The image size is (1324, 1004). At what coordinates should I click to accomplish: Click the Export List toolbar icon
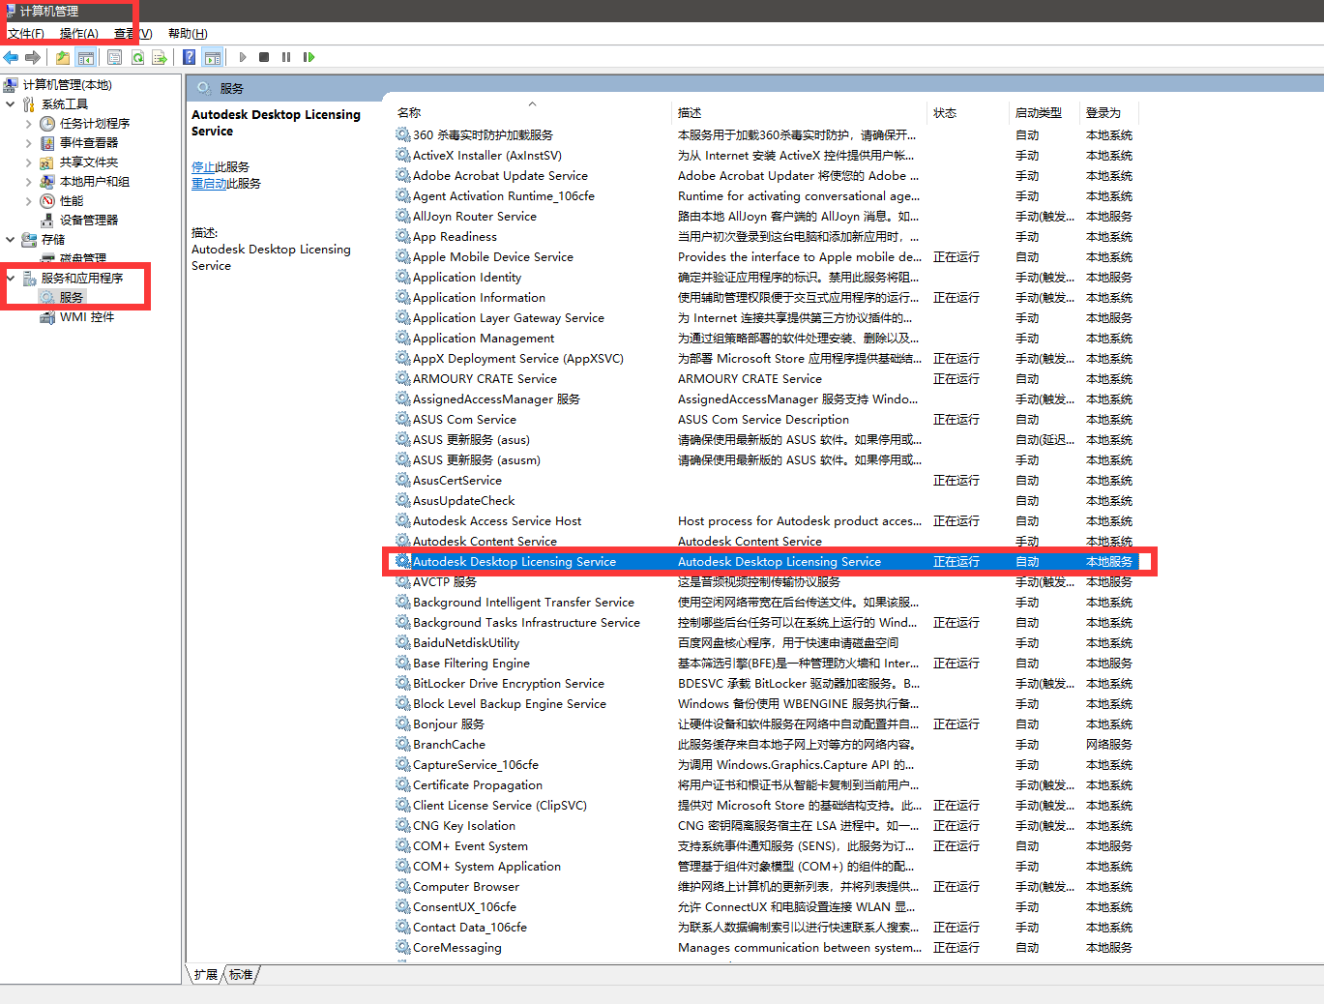(x=160, y=57)
